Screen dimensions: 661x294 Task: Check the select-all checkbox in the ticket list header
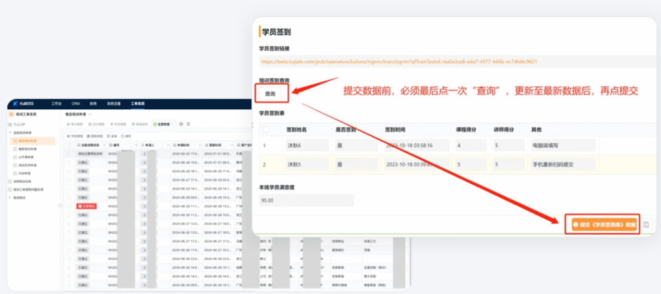click(70, 145)
